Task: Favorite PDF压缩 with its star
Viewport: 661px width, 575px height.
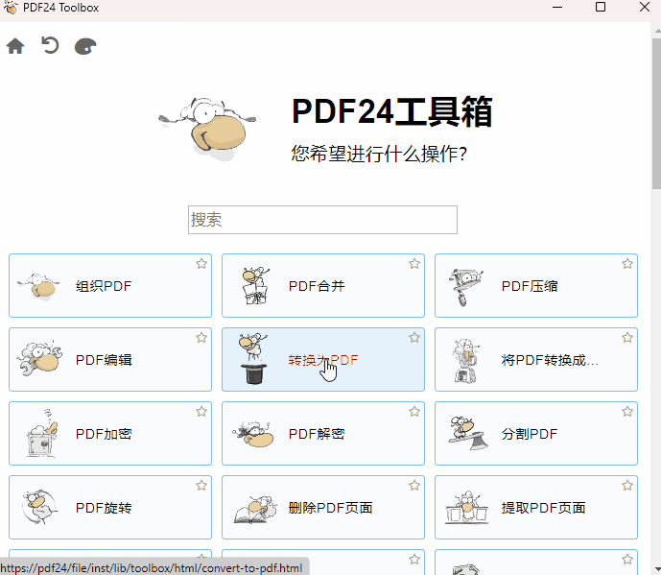Action: point(627,264)
